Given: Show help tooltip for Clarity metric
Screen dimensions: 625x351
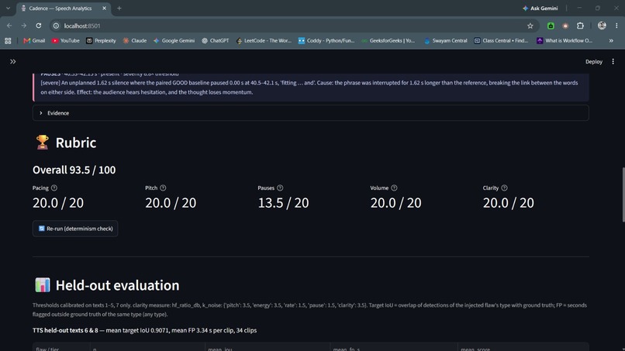Looking at the screenshot, I should [x=505, y=188].
